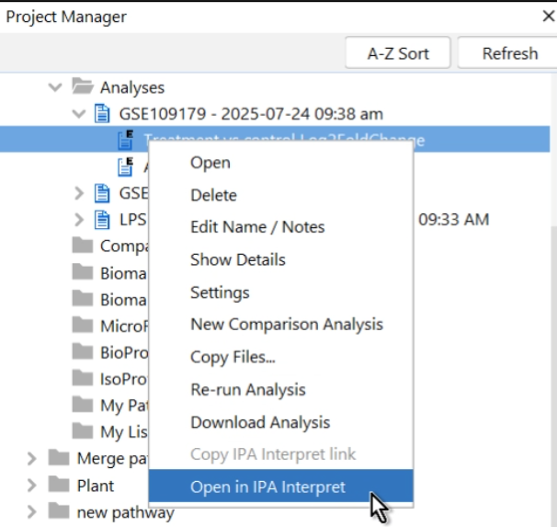Click the selected Treatment vs control analysis icon

click(x=125, y=141)
